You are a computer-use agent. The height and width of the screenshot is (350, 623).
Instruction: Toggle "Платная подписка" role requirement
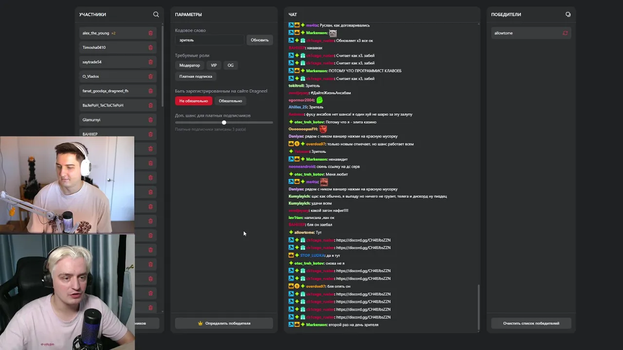(x=196, y=76)
